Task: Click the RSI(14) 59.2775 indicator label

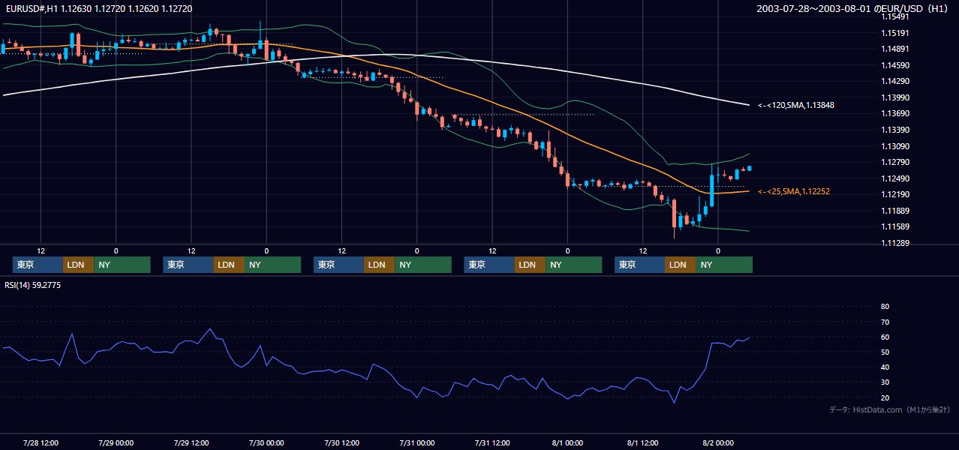Action: click(x=33, y=285)
